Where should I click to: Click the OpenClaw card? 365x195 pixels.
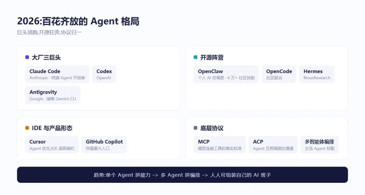point(226,74)
